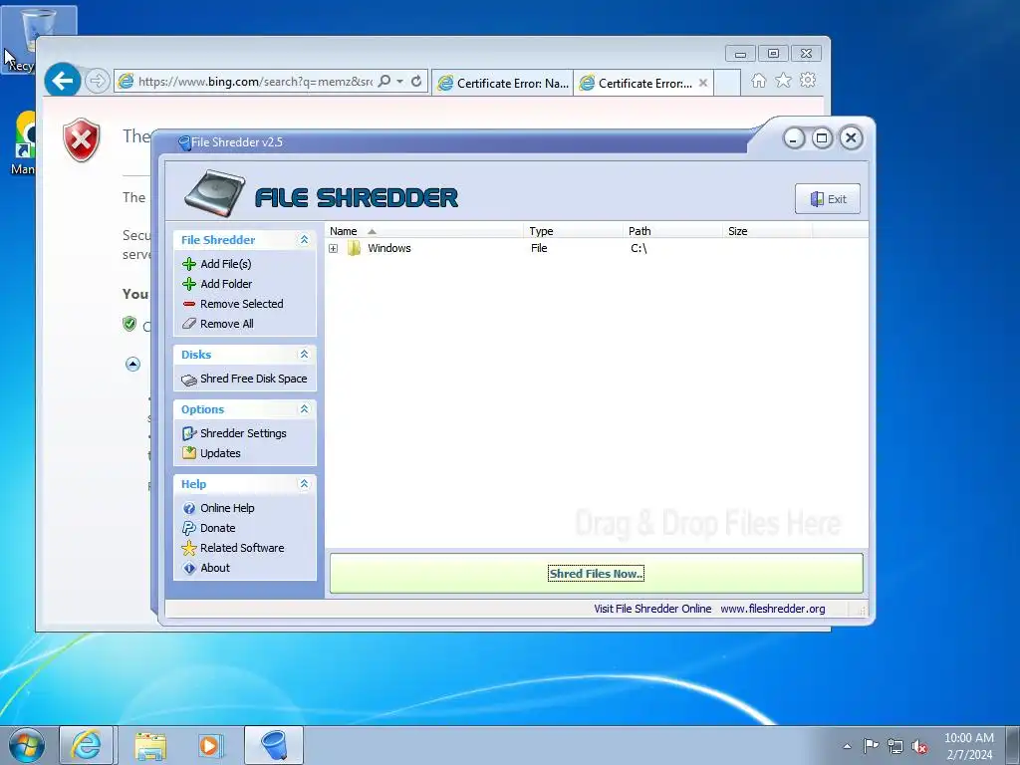Sort the list by Name column
The height and width of the screenshot is (765, 1020).
[423, 231]
